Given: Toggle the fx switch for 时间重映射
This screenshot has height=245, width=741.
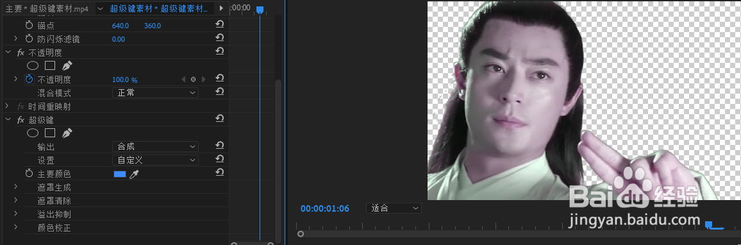Looking at the screenshot, I should point(21,106).
